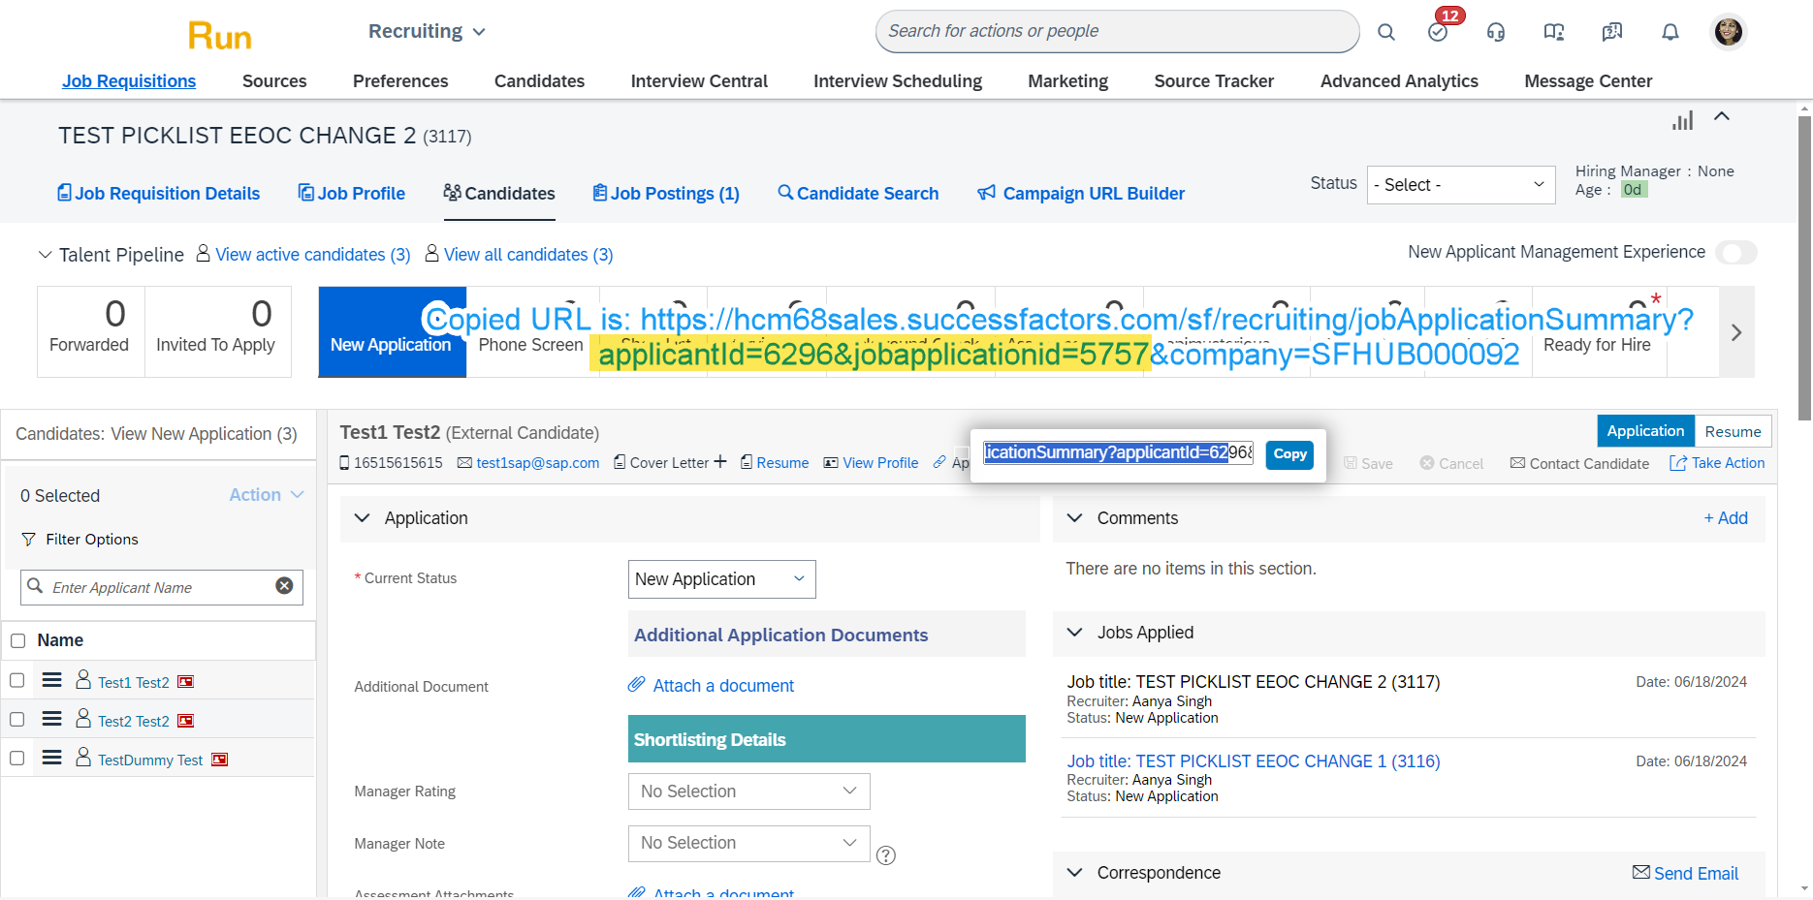Click the profile card icon beside TestDummy Test

click(220, 760)
